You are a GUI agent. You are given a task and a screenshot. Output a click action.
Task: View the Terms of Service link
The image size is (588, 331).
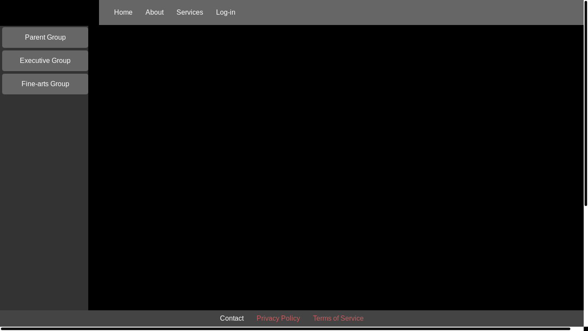(338, 319)
